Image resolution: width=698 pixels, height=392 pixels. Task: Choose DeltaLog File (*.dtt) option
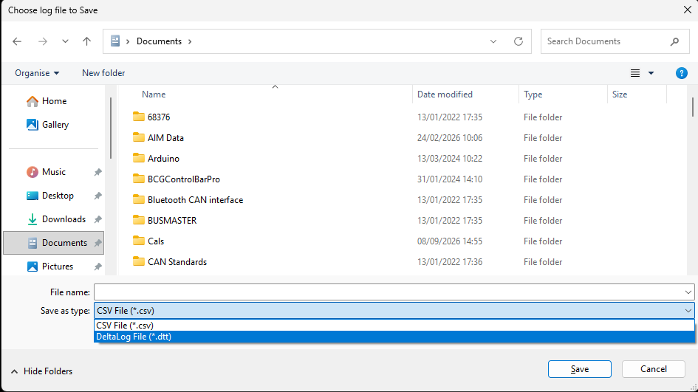coord(394,337)
